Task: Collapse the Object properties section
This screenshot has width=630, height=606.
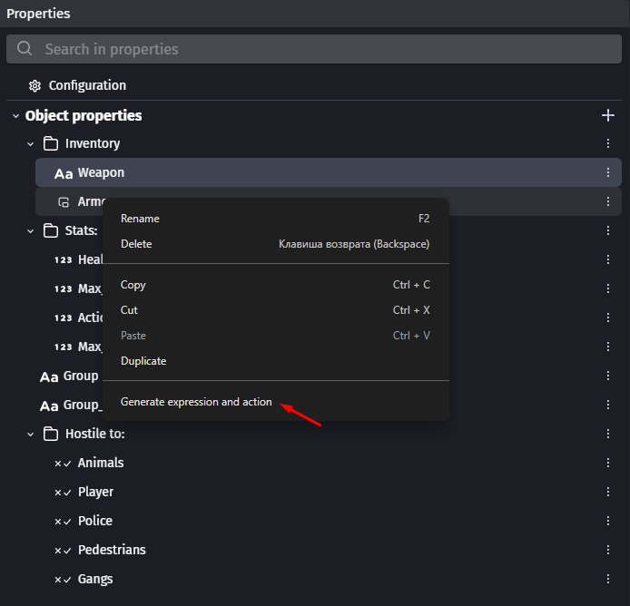Action: coord(15,116)
